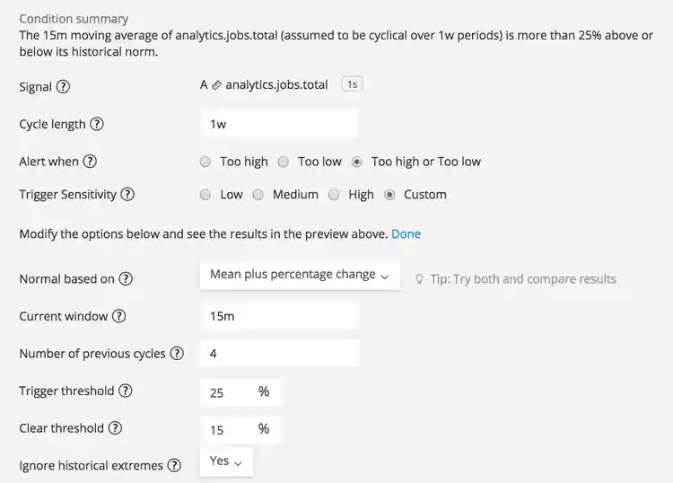Screen dimensions: 673x483
Task: Click the Ignore historical extremes help icon
Action: [174, 465]
